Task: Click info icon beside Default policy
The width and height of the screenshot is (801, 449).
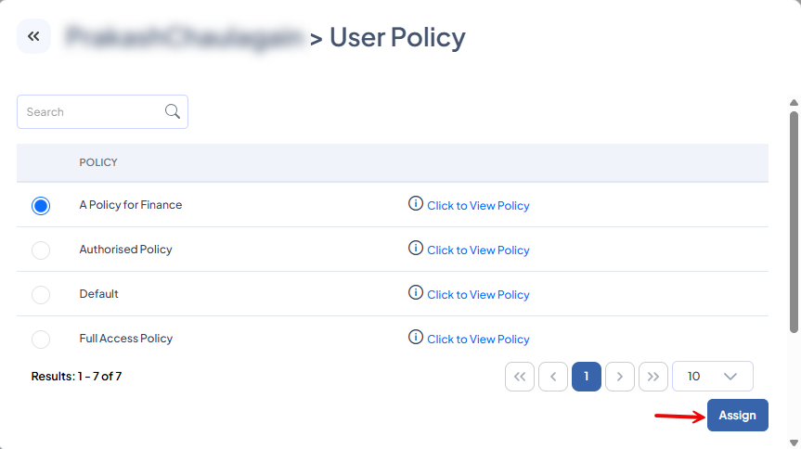Action: (416, 293)
